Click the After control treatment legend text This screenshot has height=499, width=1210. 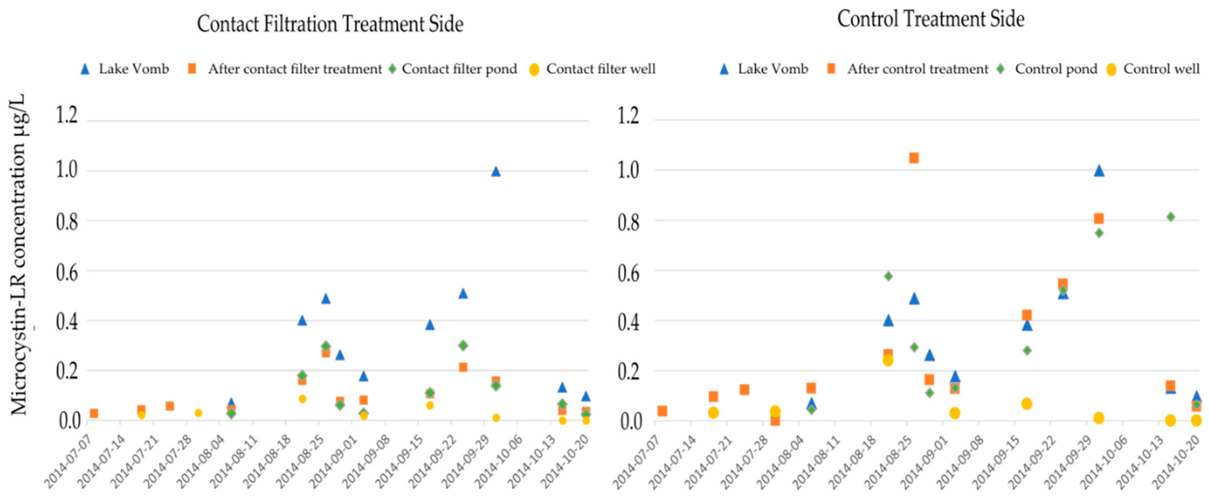tap(917, 69)
